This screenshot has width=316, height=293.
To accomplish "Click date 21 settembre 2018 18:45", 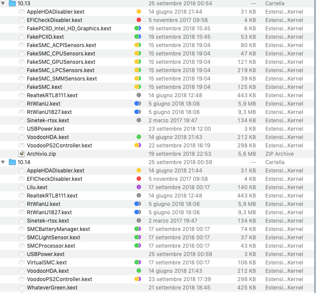I will (x=179, y=288).
